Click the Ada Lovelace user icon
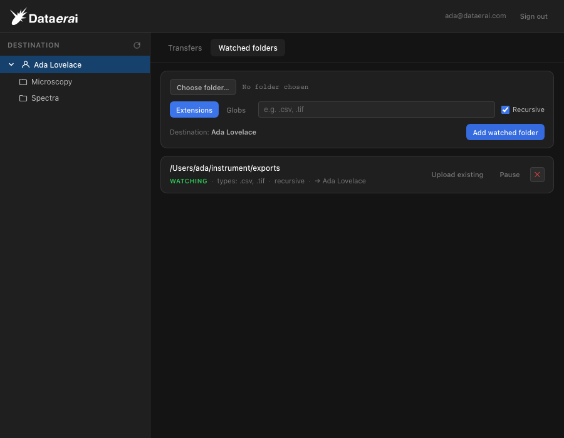Image resolution: width=564 pixels, height=438 pixels. point(26,64)
